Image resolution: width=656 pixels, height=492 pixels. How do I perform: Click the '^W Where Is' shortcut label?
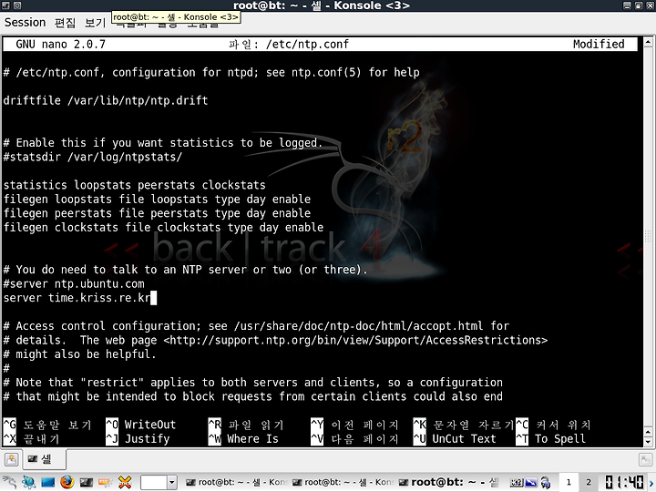coord(243,439)
